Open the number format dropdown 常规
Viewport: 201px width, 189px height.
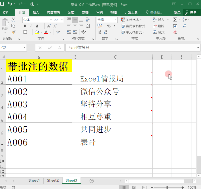click(115, 20)
